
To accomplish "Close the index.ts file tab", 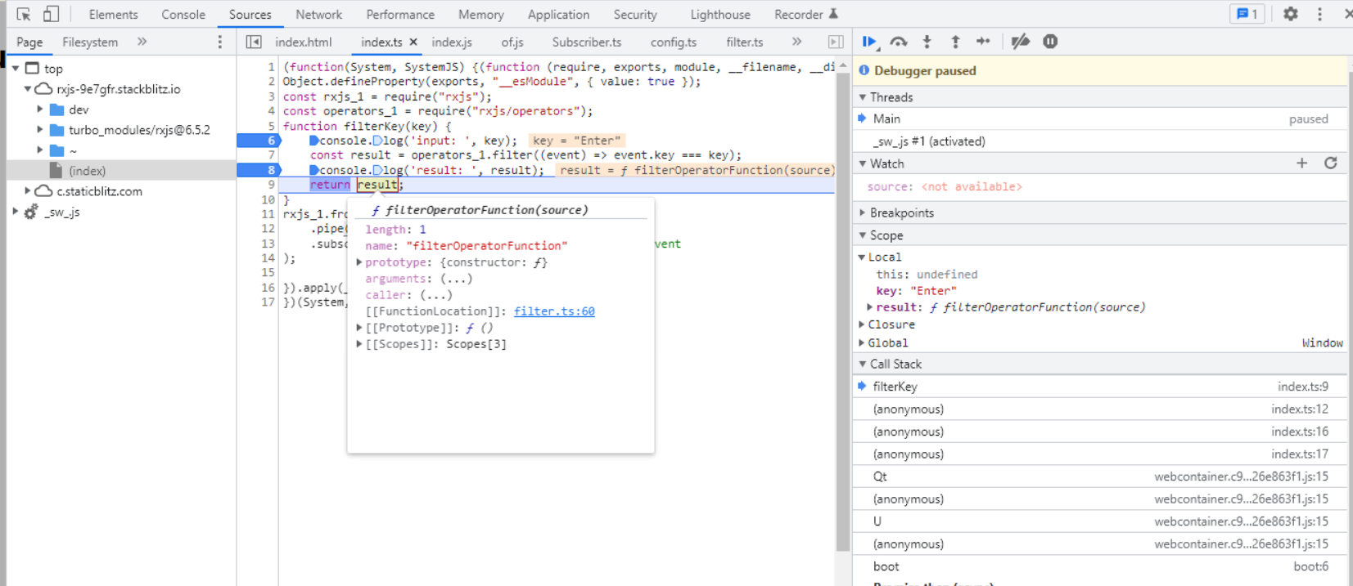I will click(413, 42).
